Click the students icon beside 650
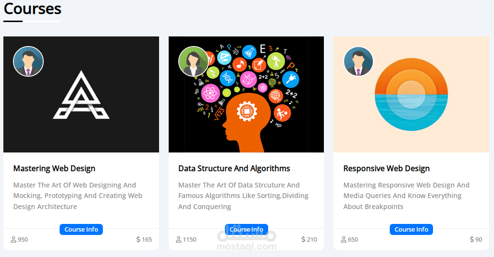This screenshot has height=257, width=494. click(x=344, y=239)
